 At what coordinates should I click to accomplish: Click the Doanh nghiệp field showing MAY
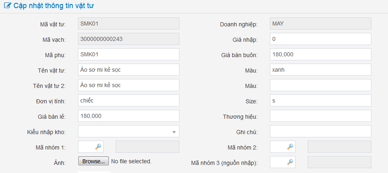tap(320, 23)
